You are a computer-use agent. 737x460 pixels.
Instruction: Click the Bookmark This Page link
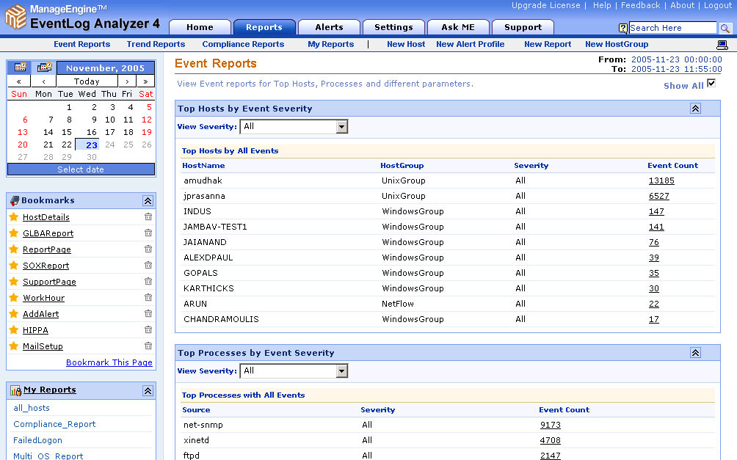[x=109, y=362]
